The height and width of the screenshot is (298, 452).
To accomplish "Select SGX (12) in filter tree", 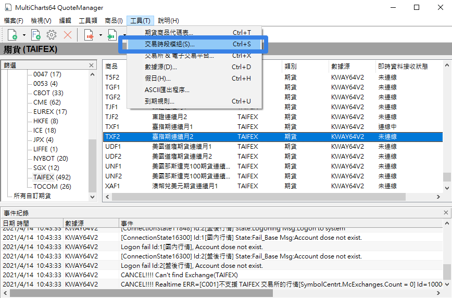I will pyautogui.click(x=46, y=168).
